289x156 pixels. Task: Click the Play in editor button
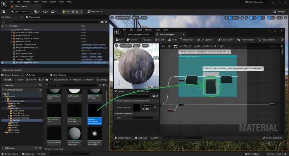point(64,12)
